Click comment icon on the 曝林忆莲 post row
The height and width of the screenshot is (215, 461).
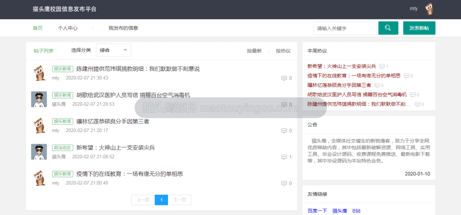[x=284, y=131]
